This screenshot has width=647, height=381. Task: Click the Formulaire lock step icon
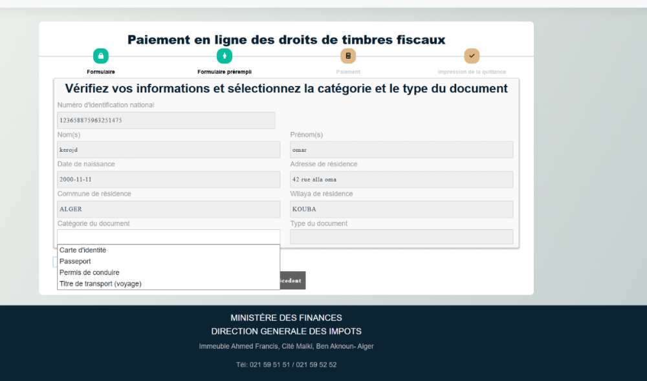(101, 56)
